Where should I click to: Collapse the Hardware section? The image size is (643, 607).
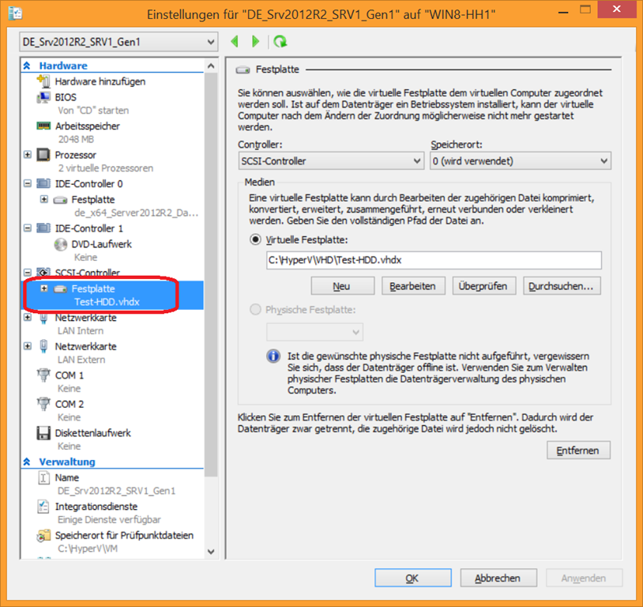[27, 66]
